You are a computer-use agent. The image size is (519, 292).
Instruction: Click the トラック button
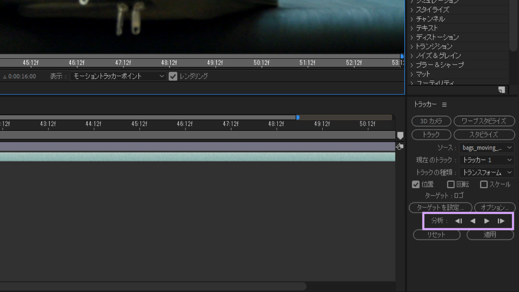[x=431, y=134]
